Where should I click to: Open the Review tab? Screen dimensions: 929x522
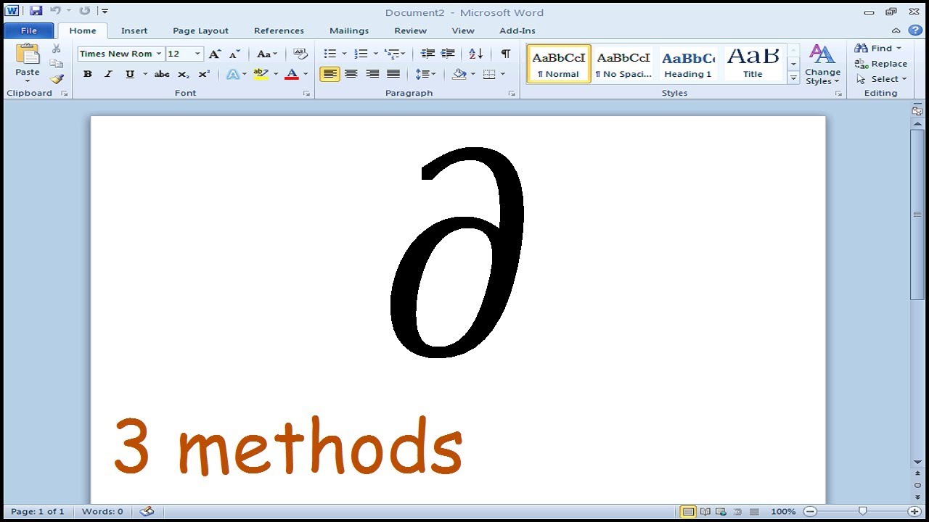(410, 30)
